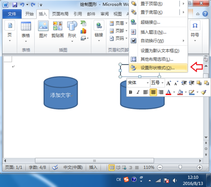211x187 pixels.
Task: Switch to Full Screen Reading view
Action: [x=118, y=168]
